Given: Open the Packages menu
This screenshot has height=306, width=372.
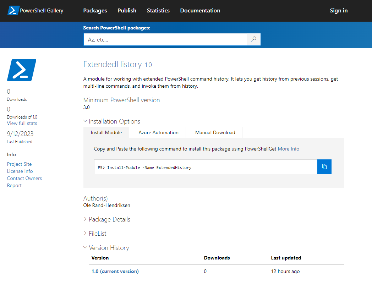Looking at the screenshot, I should (95, 11).
